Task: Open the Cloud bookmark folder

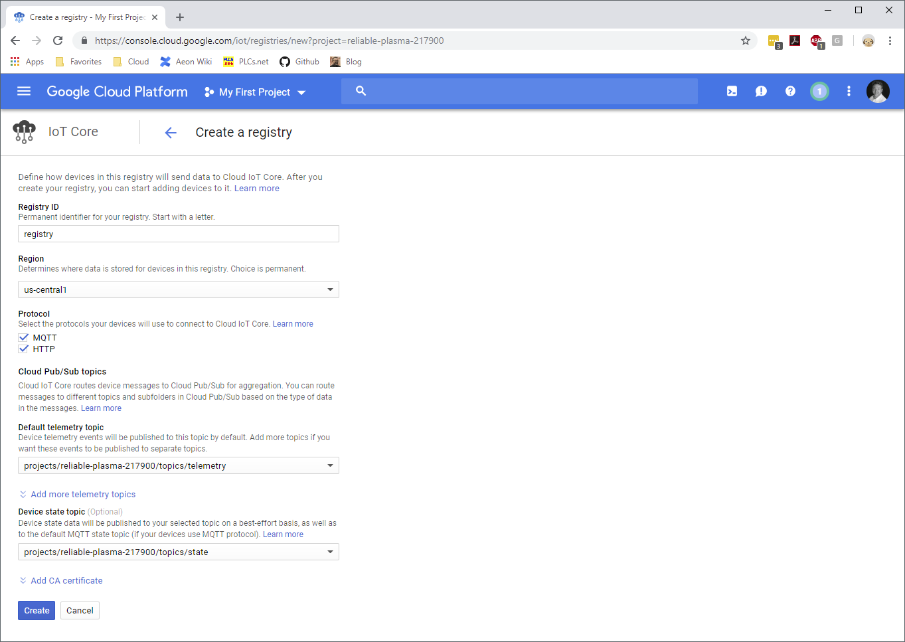Action: coord(131,62)
